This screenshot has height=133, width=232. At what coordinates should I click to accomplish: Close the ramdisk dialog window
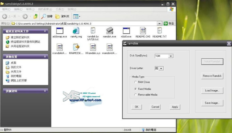229,43
